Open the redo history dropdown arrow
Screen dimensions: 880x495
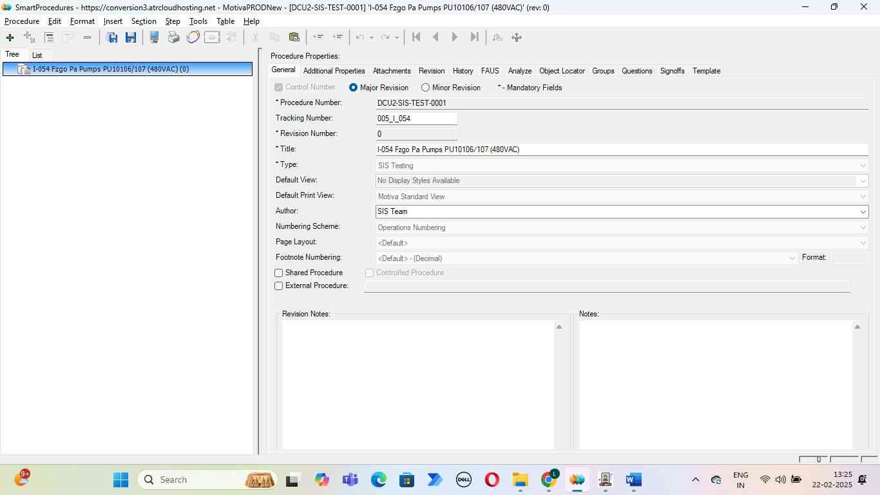(397, 37)
